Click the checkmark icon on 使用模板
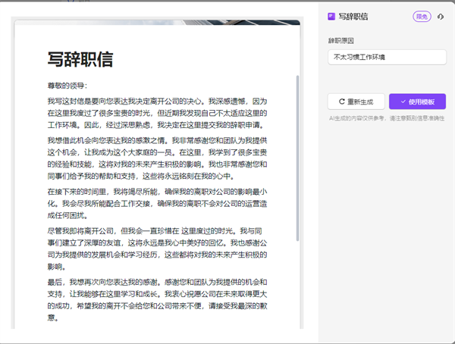 [402, 102]
